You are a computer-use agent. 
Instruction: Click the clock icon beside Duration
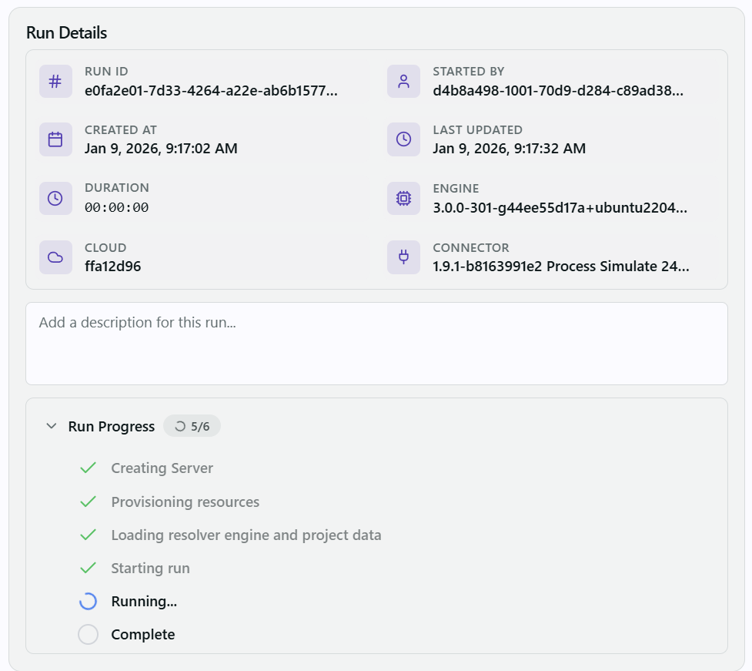click(55, 198)
